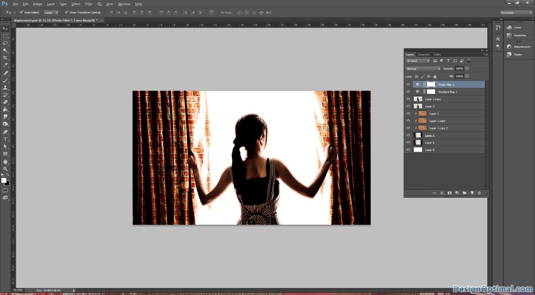The image size is (535, 295).
Task: Hide Layer 0 using its eye icon
Action: pyautogui.click(x=408, y=150)
